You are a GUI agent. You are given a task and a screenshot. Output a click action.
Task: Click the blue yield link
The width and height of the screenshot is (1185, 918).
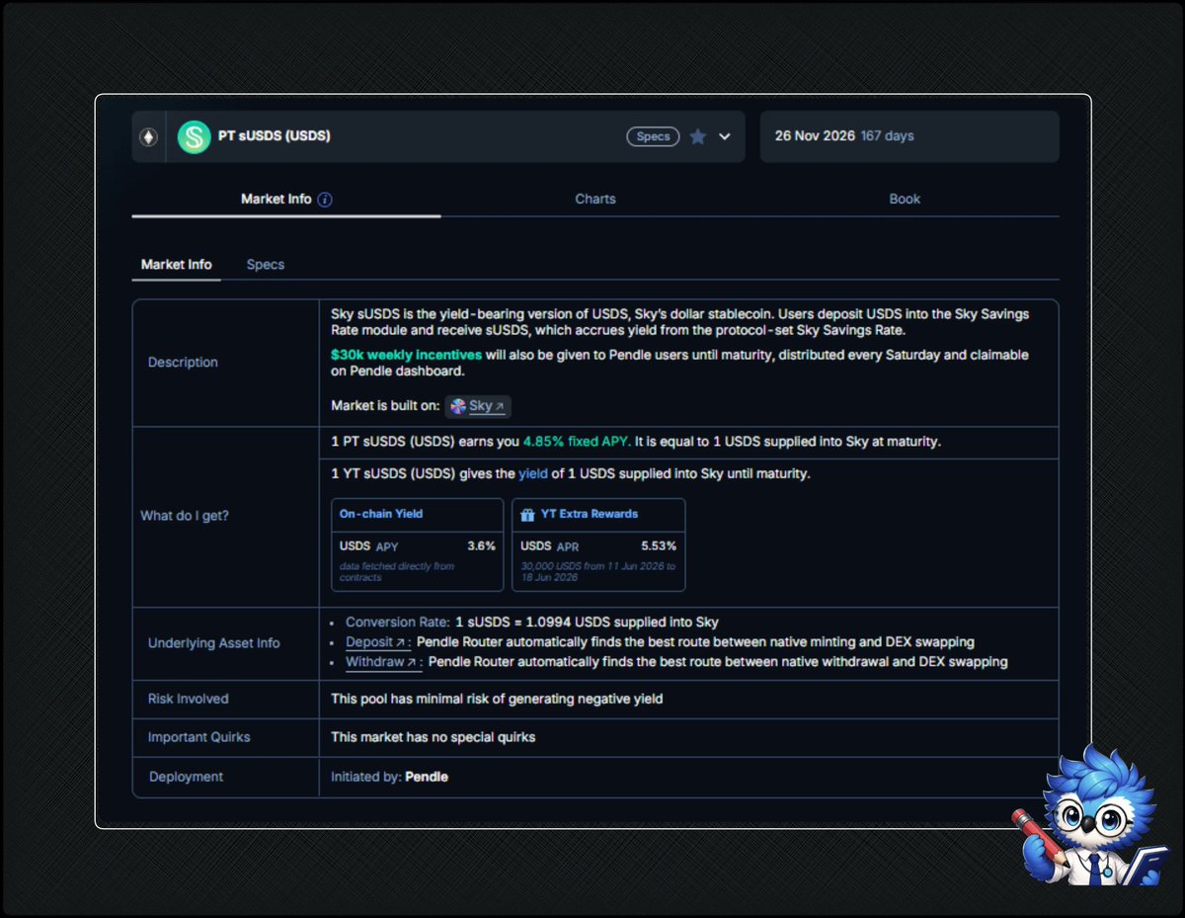tap(533, 474)
